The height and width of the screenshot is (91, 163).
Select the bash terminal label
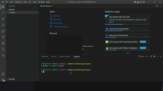click(x=141, y=56)
